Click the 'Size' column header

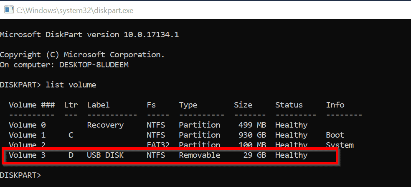click(x=243, y=105)
